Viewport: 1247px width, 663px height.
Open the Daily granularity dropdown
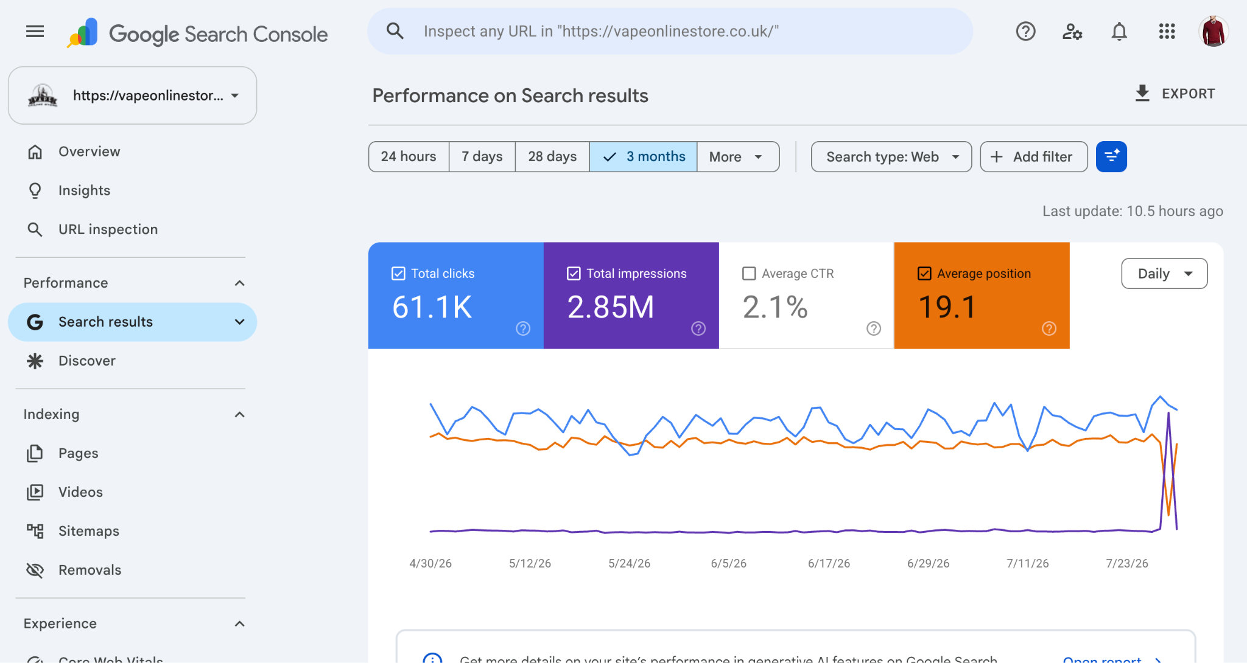pos(1164,274)
